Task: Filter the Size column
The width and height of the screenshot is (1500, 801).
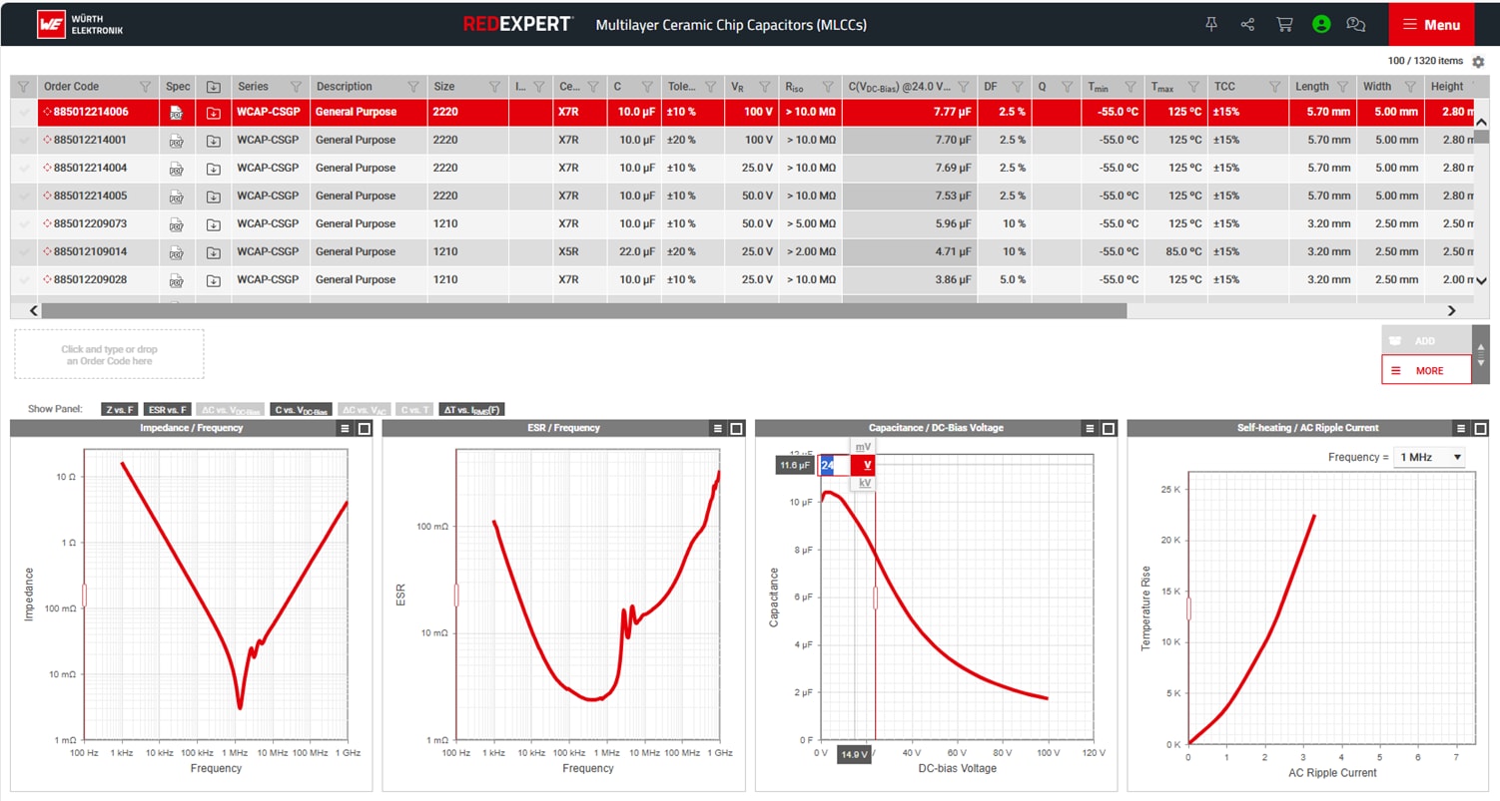Action: click(494, 87)
